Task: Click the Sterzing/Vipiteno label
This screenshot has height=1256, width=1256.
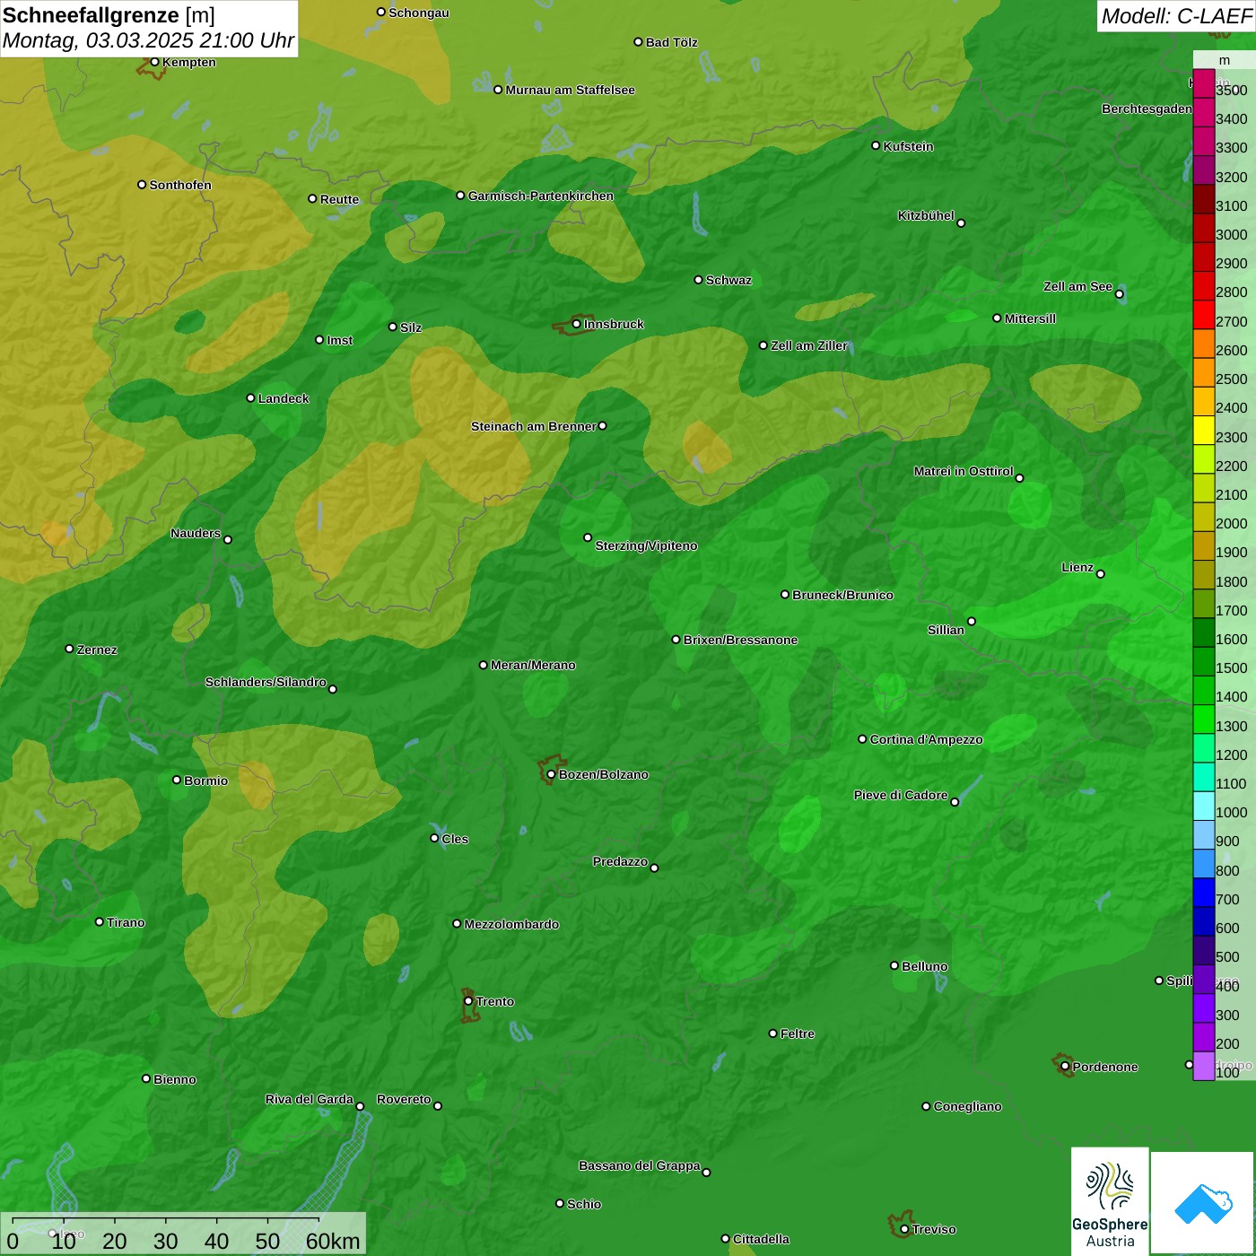Action: 646,545
